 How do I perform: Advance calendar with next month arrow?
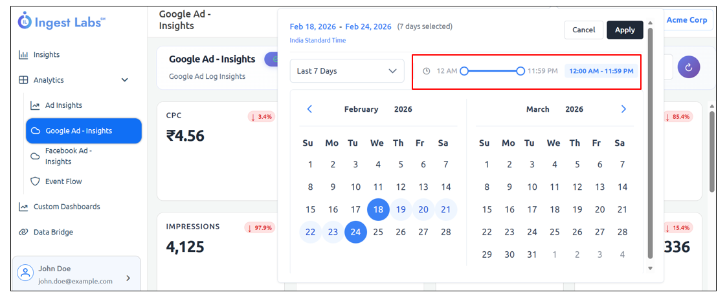(623, 109)
